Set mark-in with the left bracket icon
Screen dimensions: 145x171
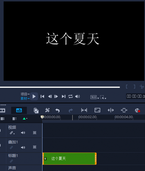[x=127, y=87]
